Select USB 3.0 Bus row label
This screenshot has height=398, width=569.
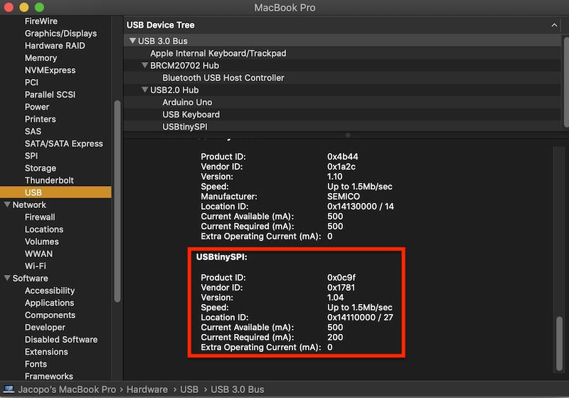163,41
